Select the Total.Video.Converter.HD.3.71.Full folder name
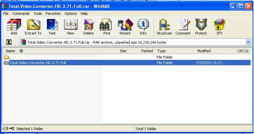This screenshot has width=254, height=134. [x=38, y=63]
